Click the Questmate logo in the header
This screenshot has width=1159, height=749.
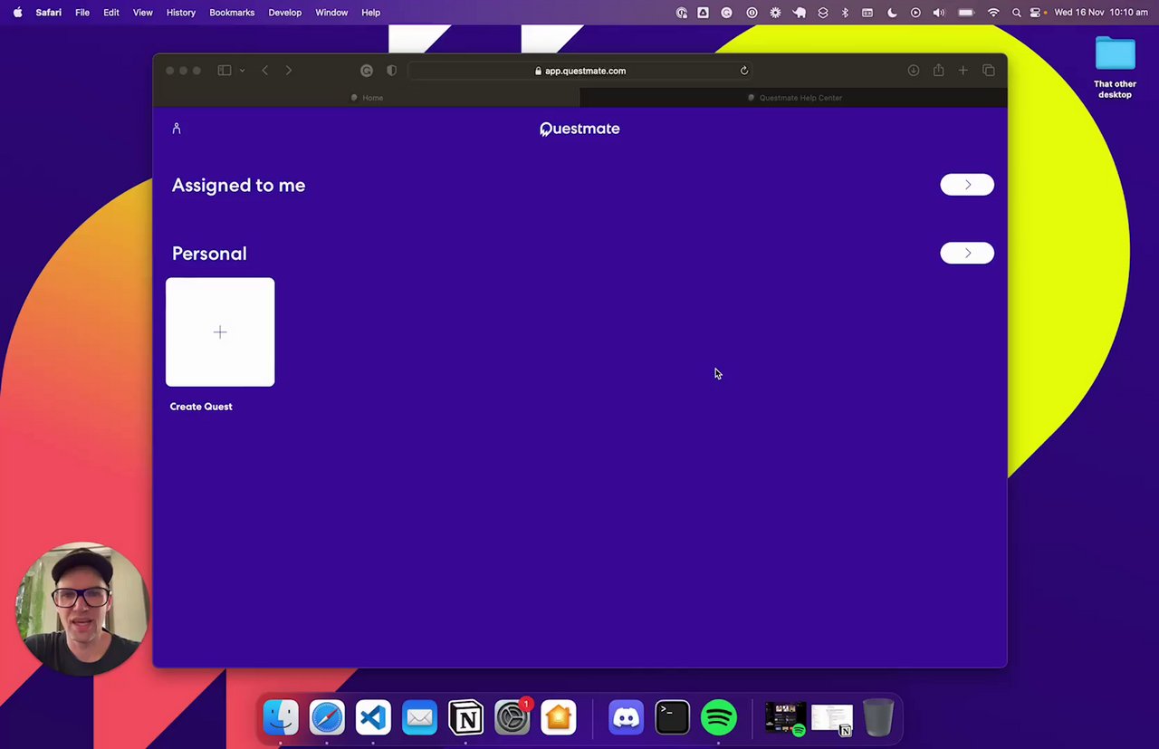coord(579,129)
